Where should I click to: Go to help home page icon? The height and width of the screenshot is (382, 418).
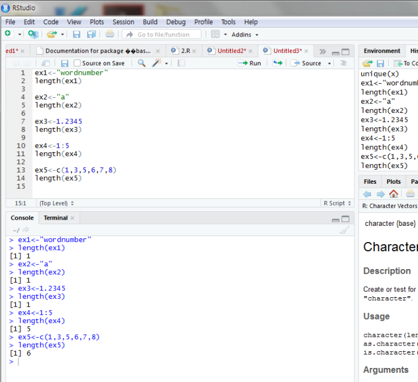(393, 194)
